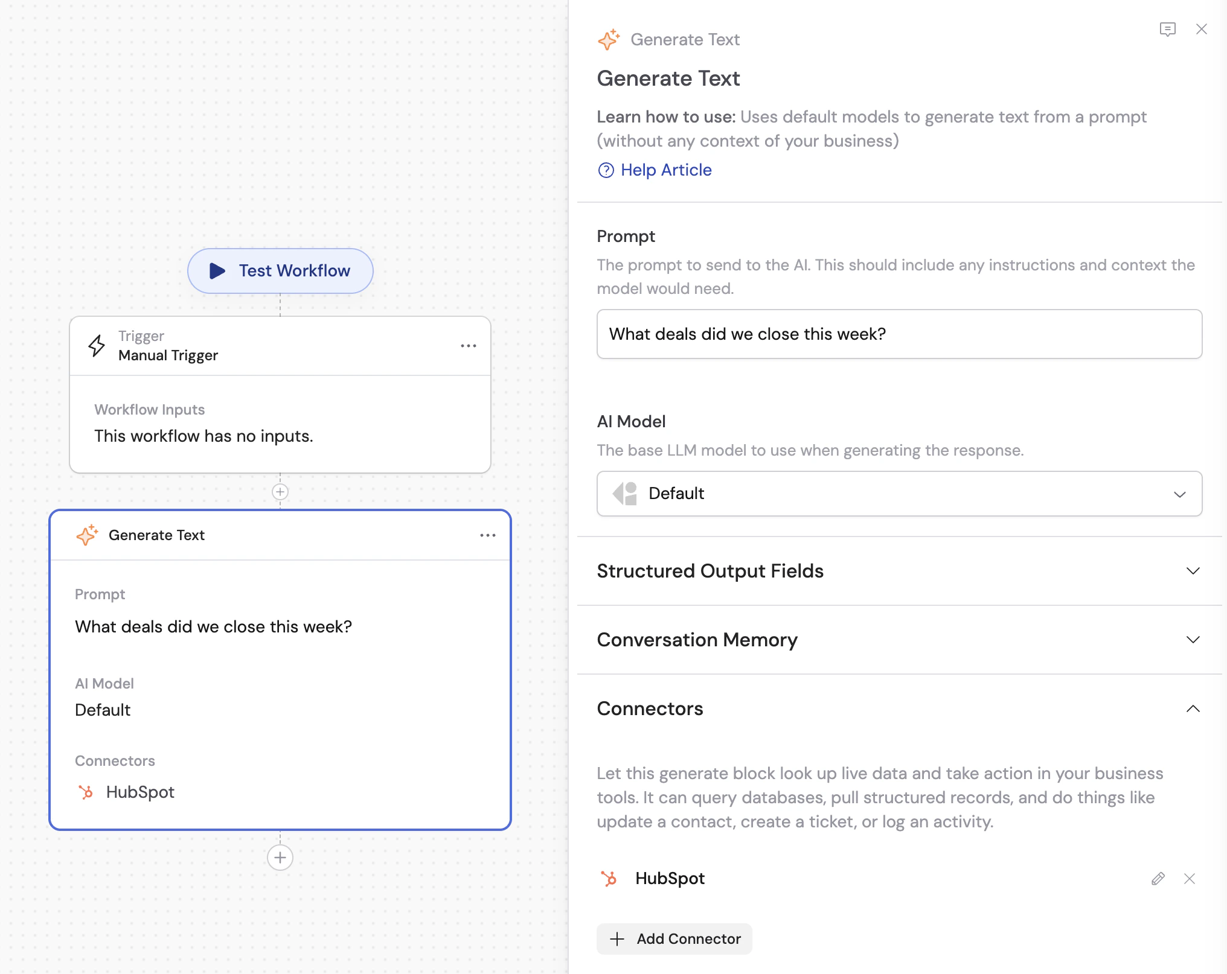
Task: Click the HubSpot icon on the Generate Text node
Action: [x=87, y=792]
